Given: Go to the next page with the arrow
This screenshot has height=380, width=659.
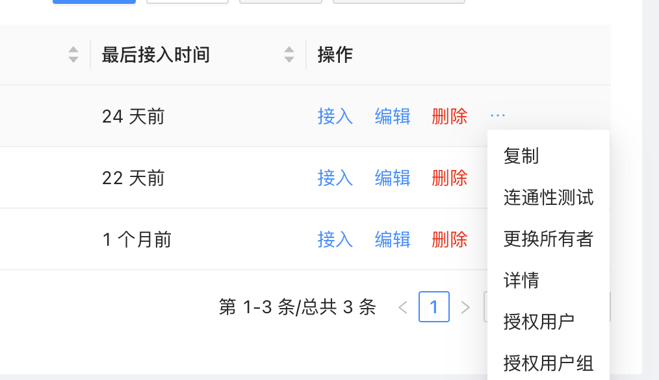Looking at the screenshot, I should (465, 307).
